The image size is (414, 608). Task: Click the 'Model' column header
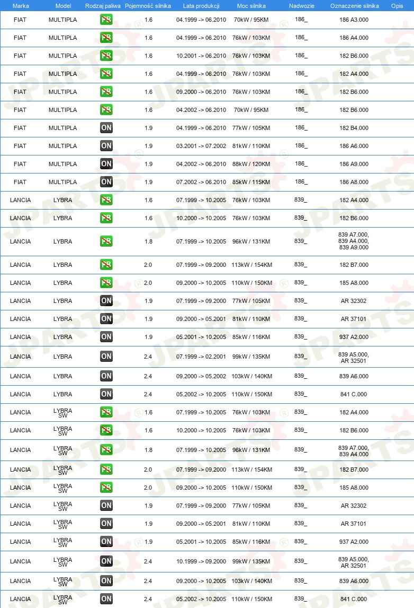coord(63,6)
